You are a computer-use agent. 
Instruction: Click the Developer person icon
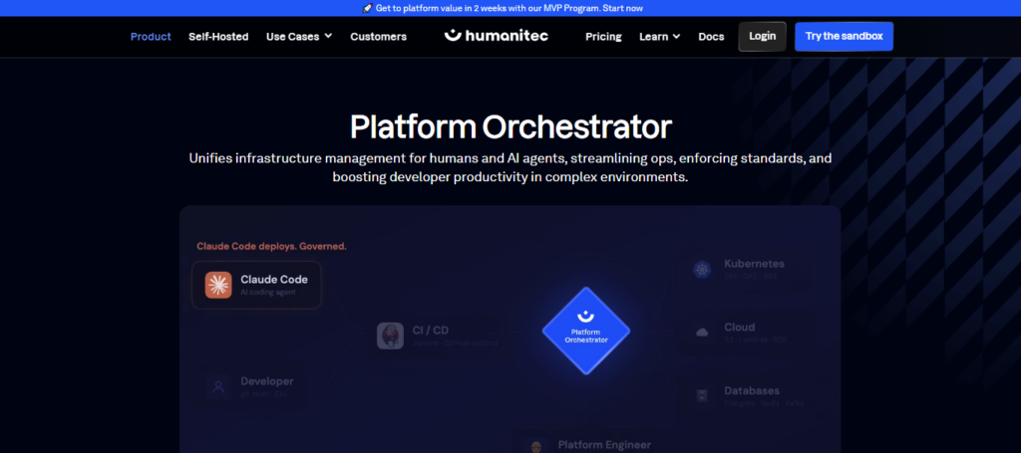[218, 386]
